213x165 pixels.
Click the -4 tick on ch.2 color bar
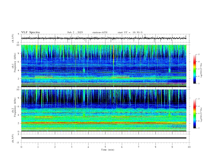click(198, 106)
